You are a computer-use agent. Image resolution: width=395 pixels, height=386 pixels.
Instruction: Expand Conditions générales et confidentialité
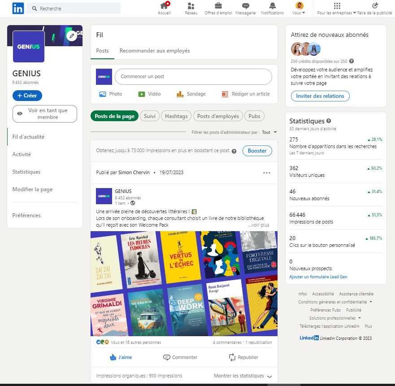coord(335,302)
